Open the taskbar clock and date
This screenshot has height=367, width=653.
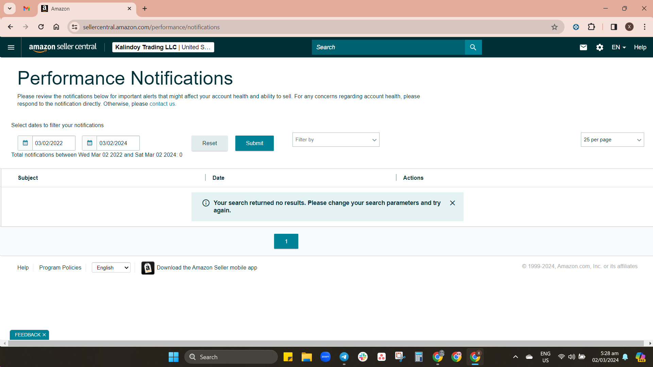pyautogui.click(x=605, y=357)
